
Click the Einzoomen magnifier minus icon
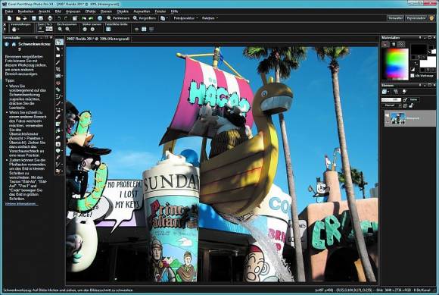tap(60, 29)
